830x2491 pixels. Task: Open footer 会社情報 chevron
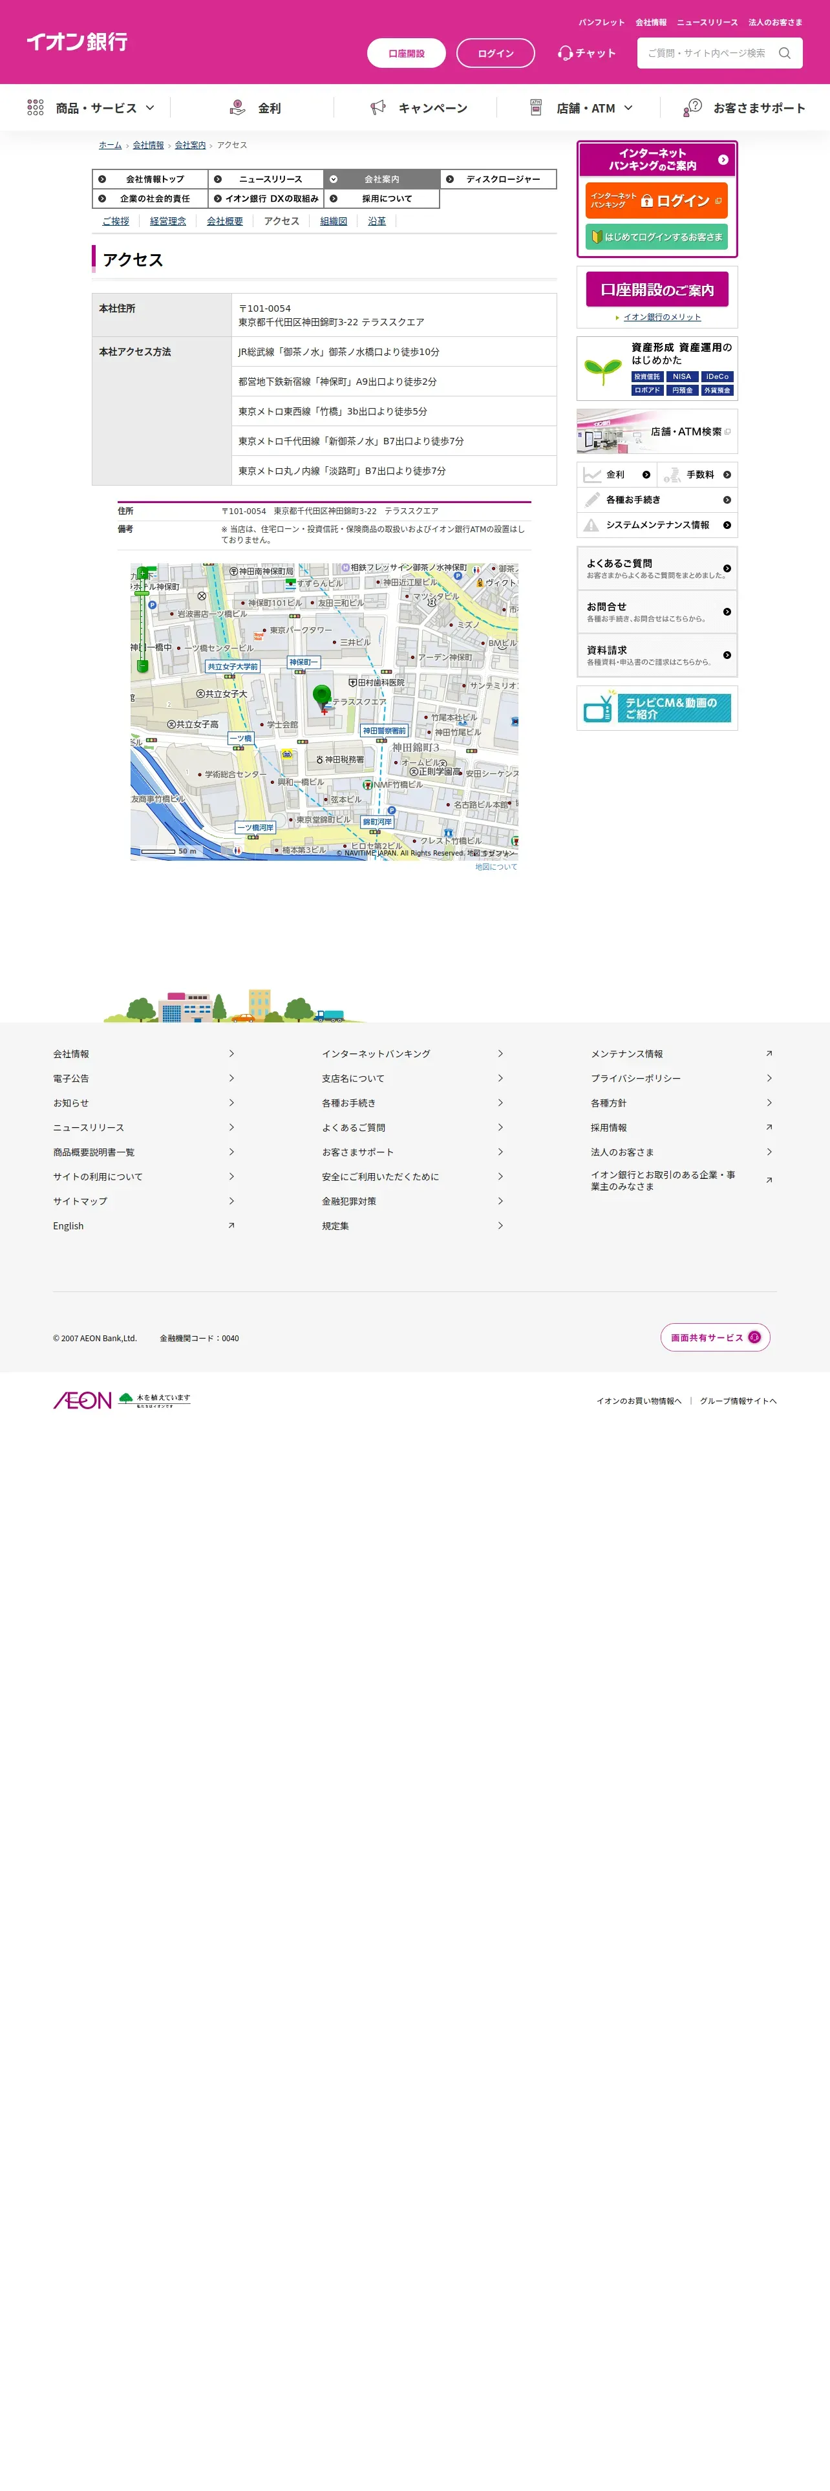click(231, 1053)
